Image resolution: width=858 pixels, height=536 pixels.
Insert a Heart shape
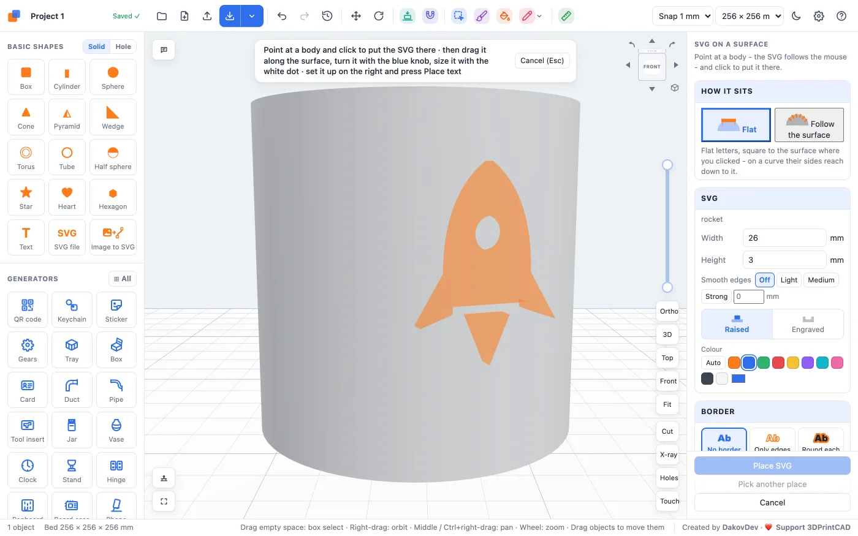[x=67, y=198]
